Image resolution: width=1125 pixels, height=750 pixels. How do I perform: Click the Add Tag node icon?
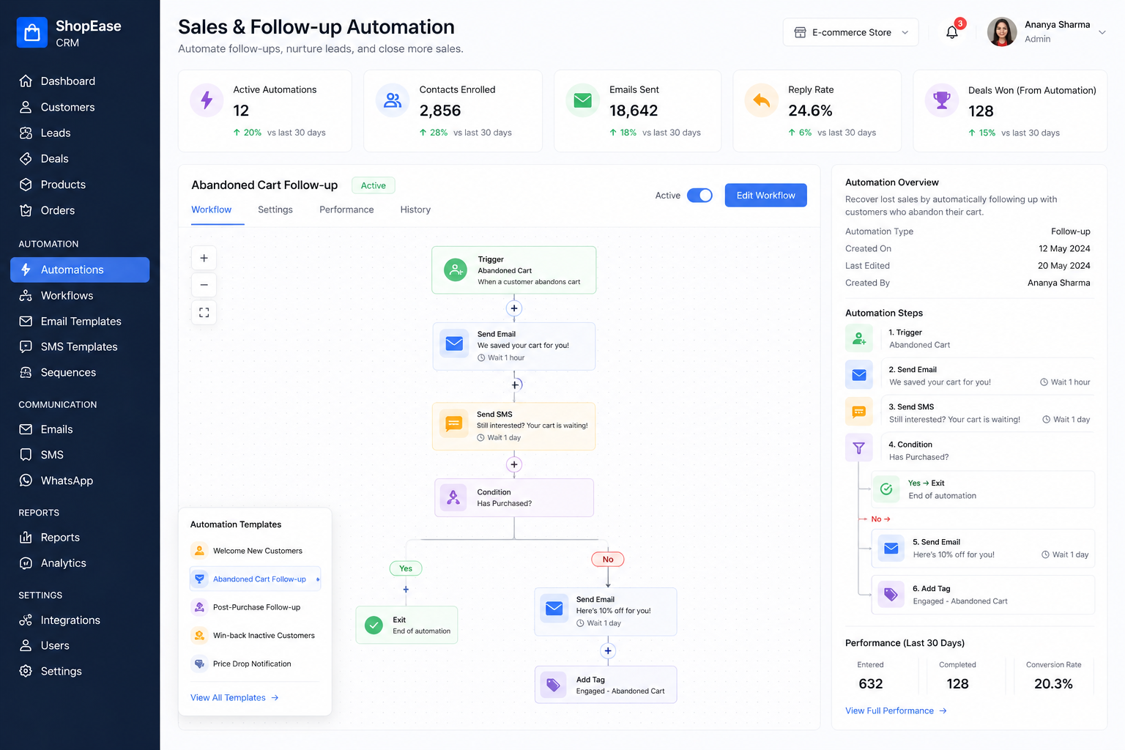click(x=553, y=685)
